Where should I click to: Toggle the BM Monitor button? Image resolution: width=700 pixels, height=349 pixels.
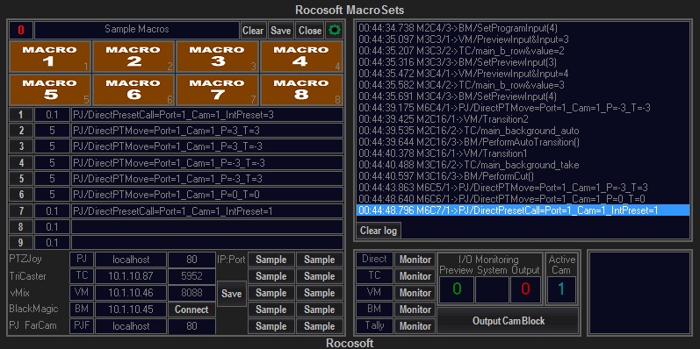pos(415,310)
